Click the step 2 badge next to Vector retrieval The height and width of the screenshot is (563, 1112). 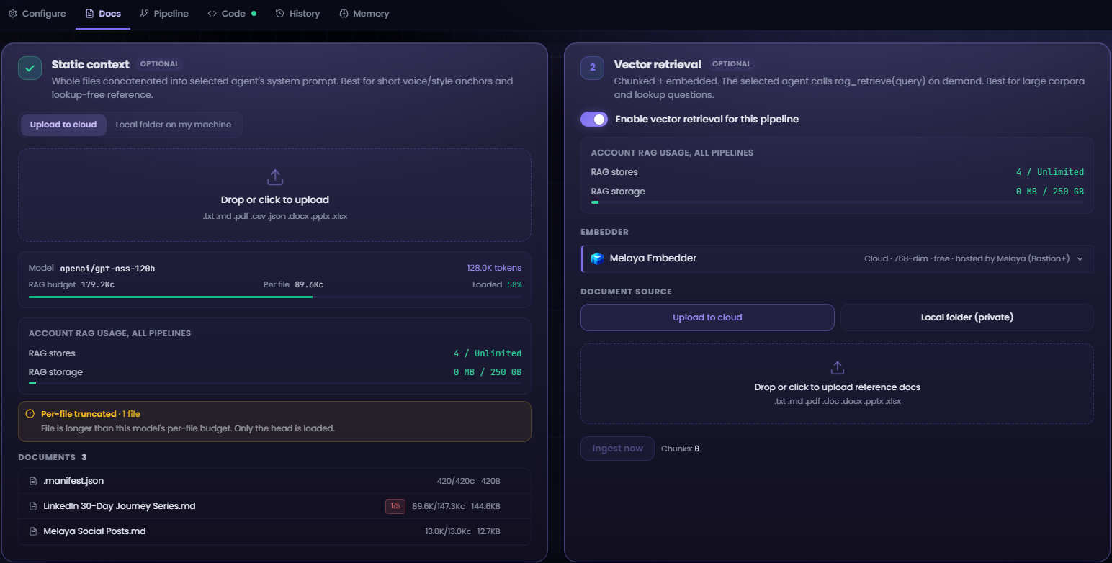click(x=593, y=68)
